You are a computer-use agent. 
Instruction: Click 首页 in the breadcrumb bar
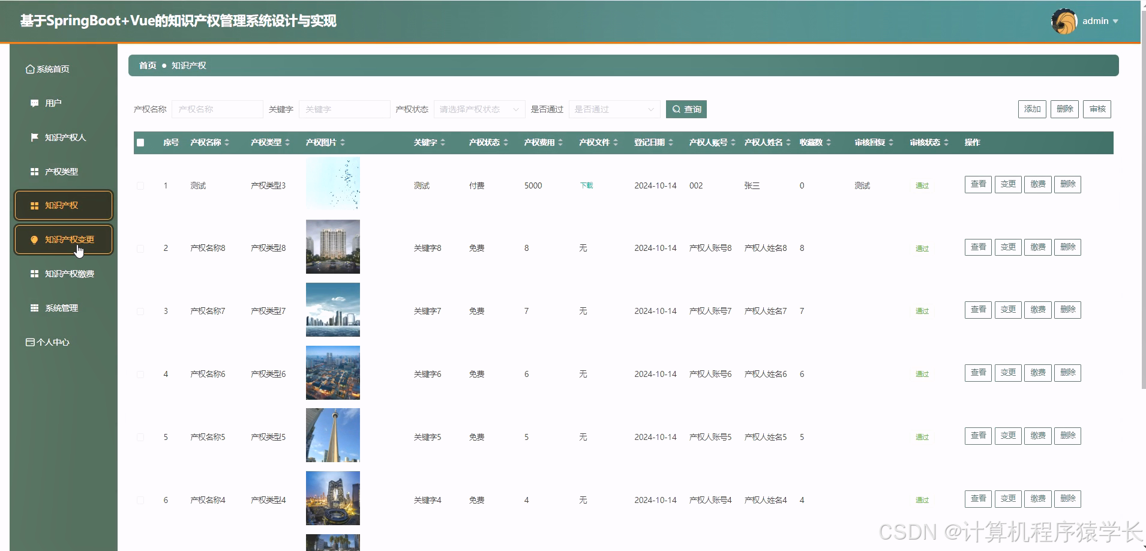click(147, 65)
